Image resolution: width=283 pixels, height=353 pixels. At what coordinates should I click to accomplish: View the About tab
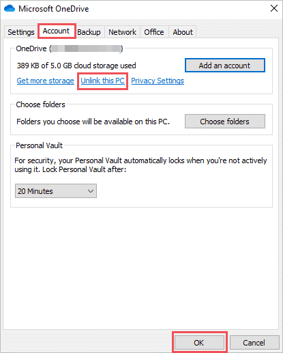(183, 32)
